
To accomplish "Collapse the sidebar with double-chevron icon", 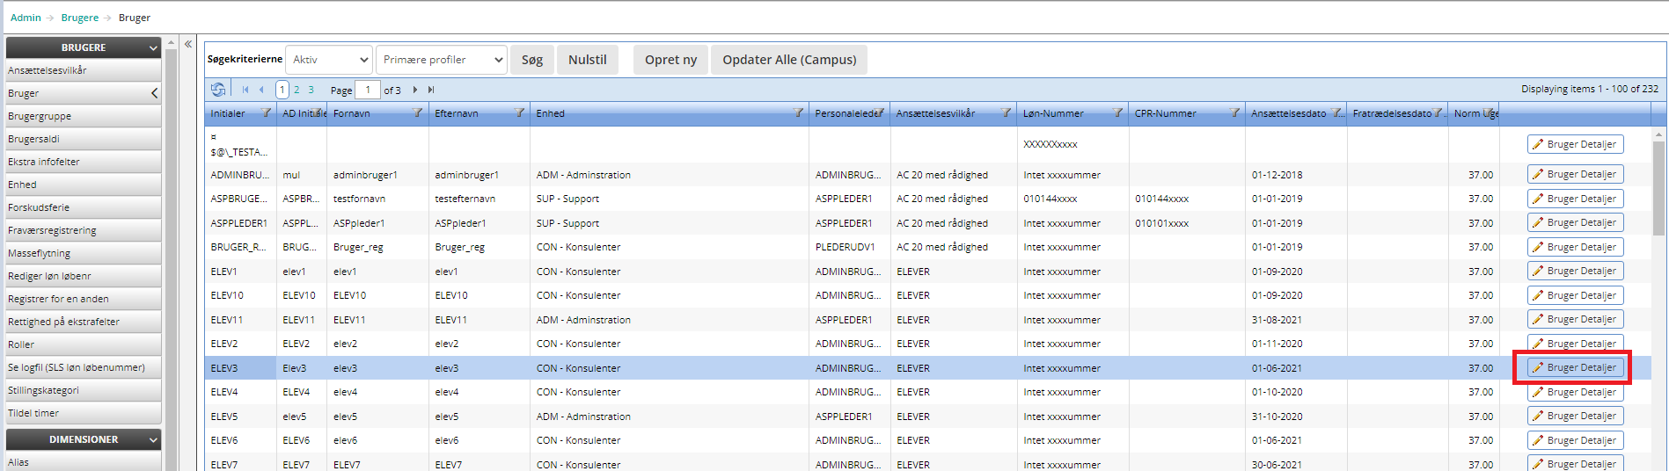I will 188,44.
